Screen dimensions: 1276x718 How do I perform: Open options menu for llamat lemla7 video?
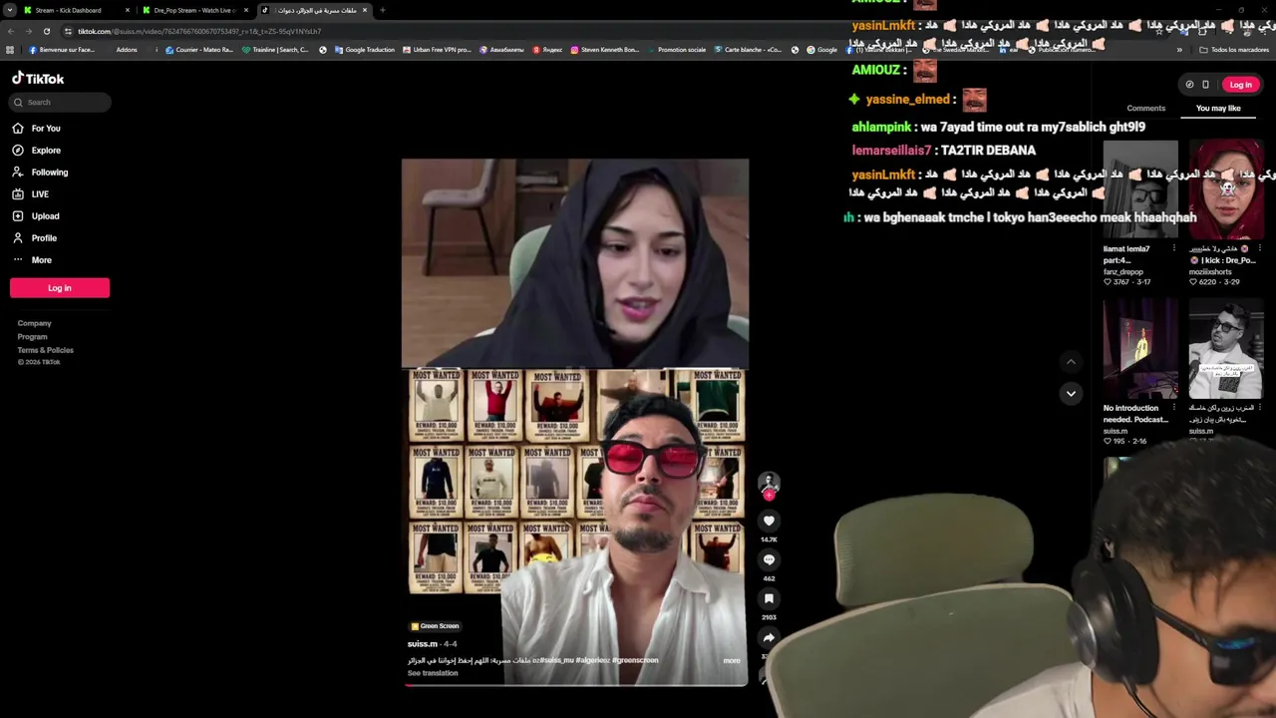point(1173,248)
